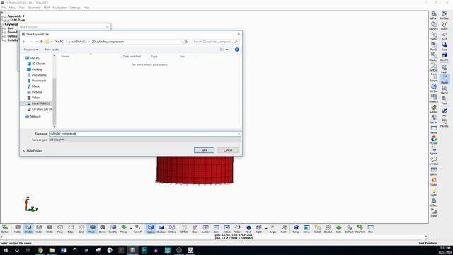Image resolution: width=453 pixels, height=255 pixels.
Task: Open the Light settings tool
Action: click(434, 192)
